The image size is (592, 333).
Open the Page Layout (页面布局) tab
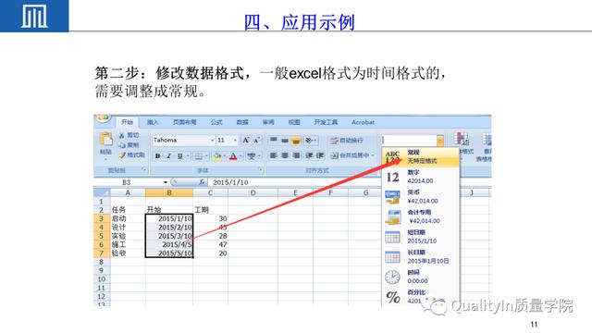tap(185, 122)
